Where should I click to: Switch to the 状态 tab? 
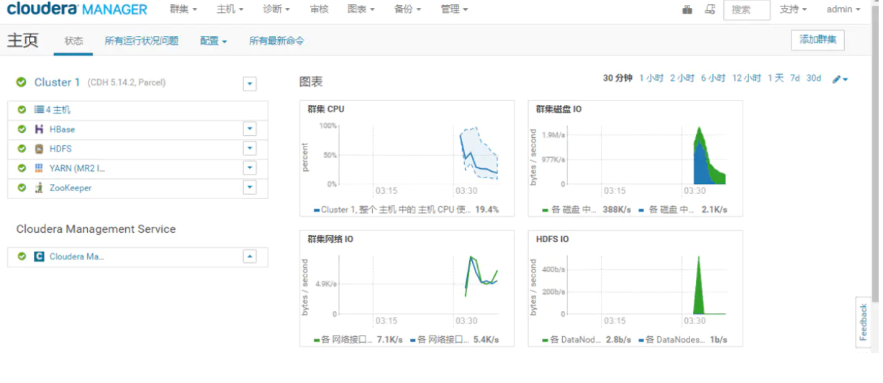(73, 41)
